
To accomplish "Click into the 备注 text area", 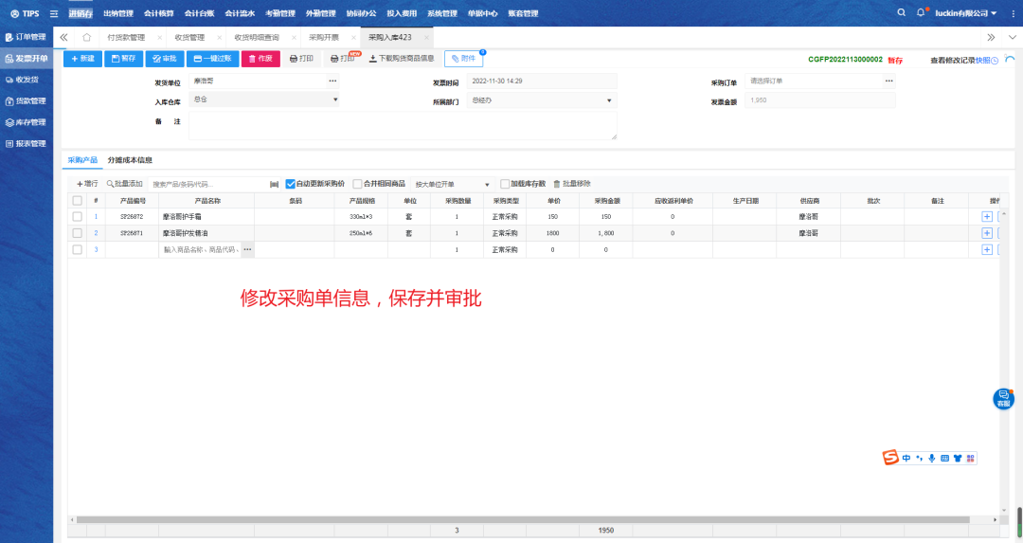I will [402, 125].
